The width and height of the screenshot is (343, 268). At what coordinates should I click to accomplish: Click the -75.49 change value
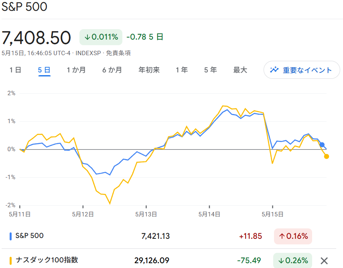click(249, 260)
